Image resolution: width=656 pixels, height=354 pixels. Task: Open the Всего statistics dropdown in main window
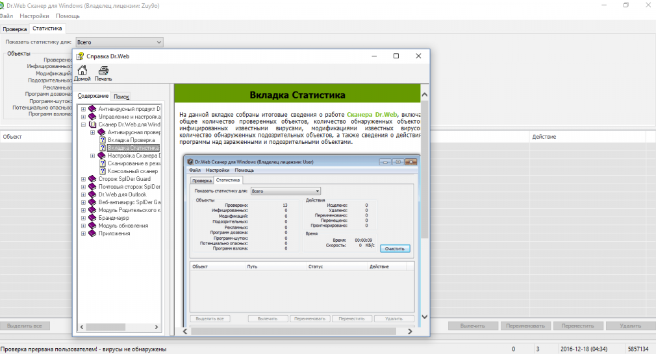(x=120, y=42)
